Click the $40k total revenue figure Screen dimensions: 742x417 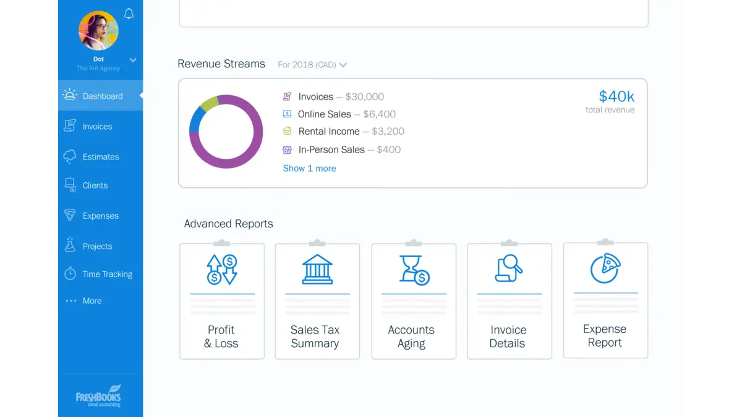616,96
